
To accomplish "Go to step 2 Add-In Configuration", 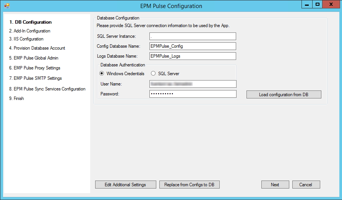I will point(30,31).
